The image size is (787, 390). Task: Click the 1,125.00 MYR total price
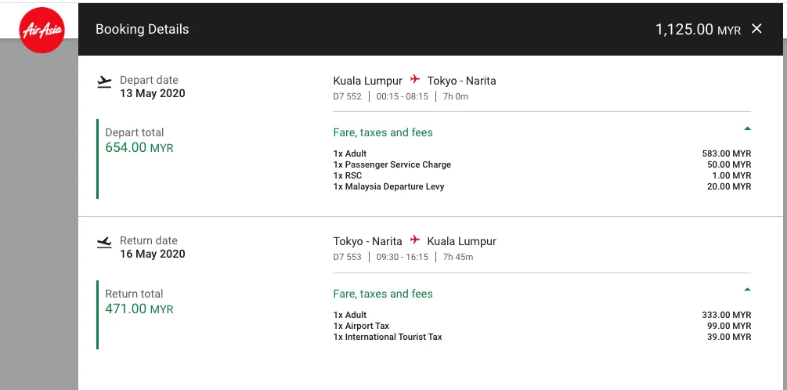pos(698,30)
